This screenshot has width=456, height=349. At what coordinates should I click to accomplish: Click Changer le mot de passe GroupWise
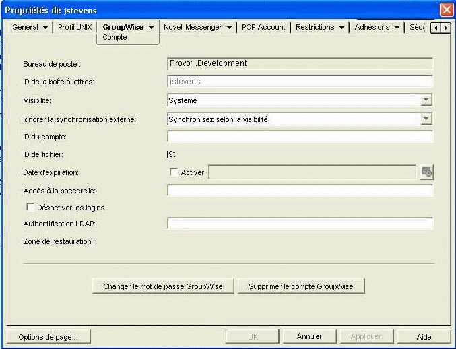click(163, 286)
